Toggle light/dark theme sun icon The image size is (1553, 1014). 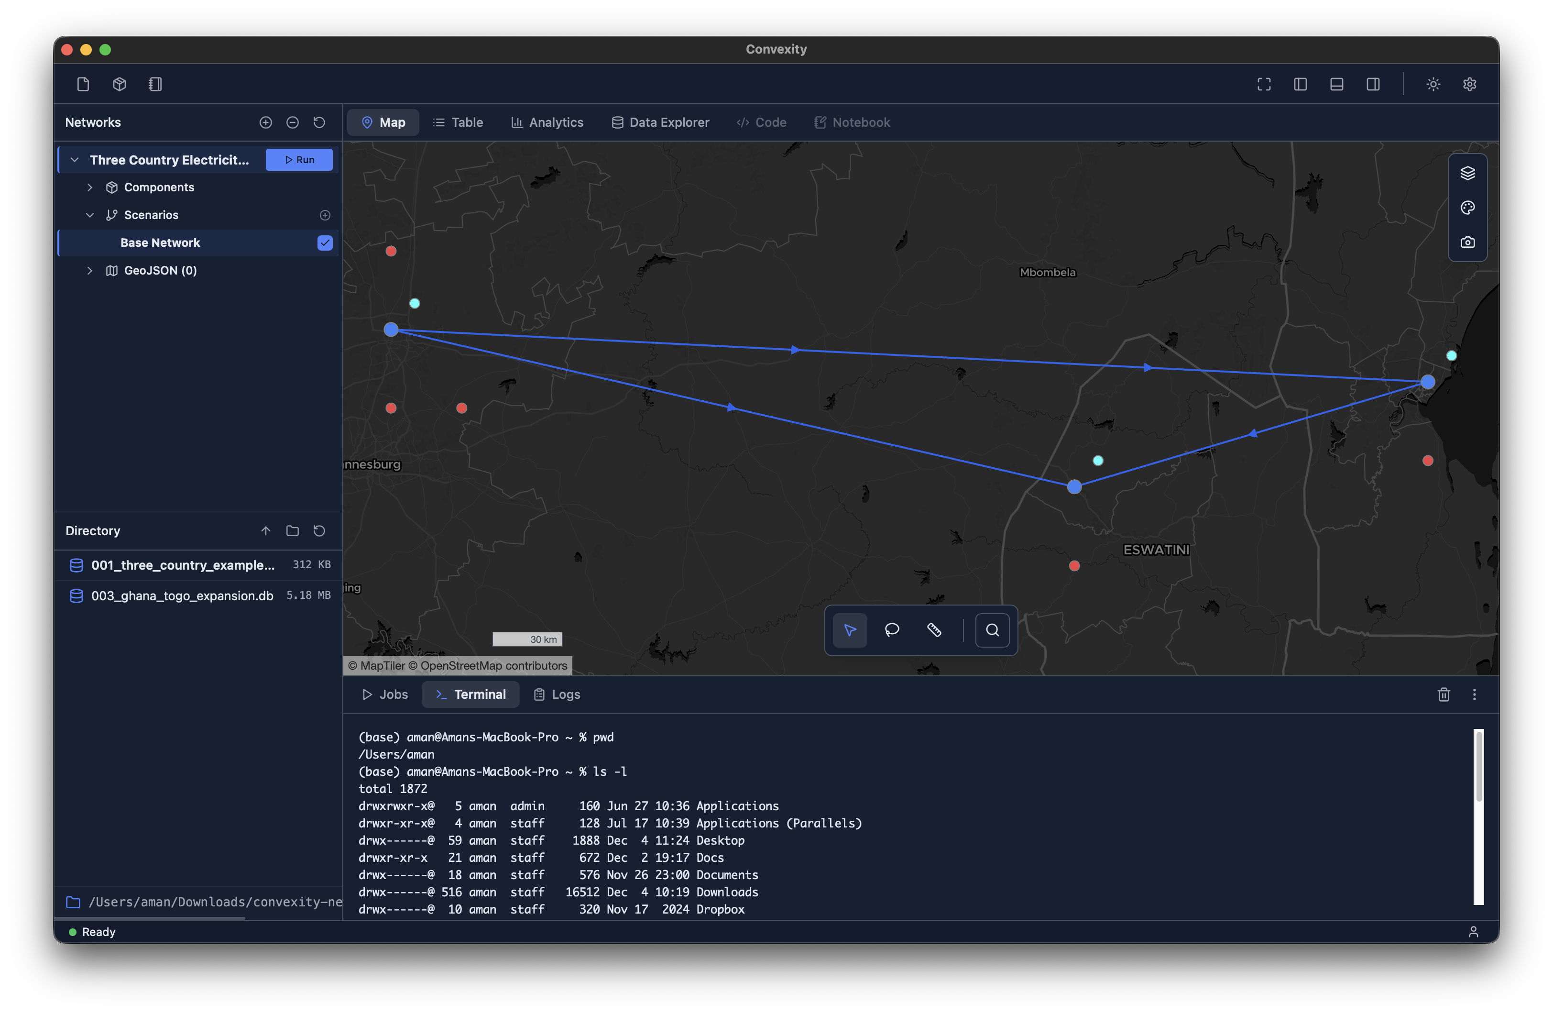(1433, 84)
